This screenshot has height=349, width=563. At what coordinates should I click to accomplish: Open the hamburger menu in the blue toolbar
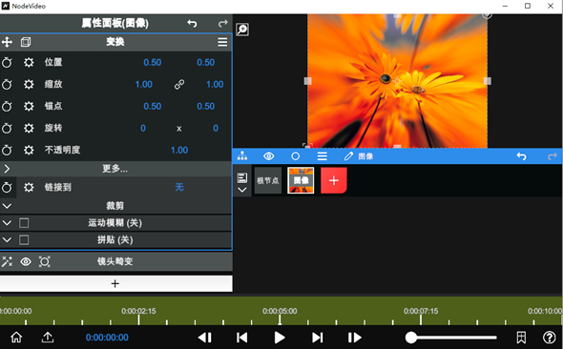(323, 156)
